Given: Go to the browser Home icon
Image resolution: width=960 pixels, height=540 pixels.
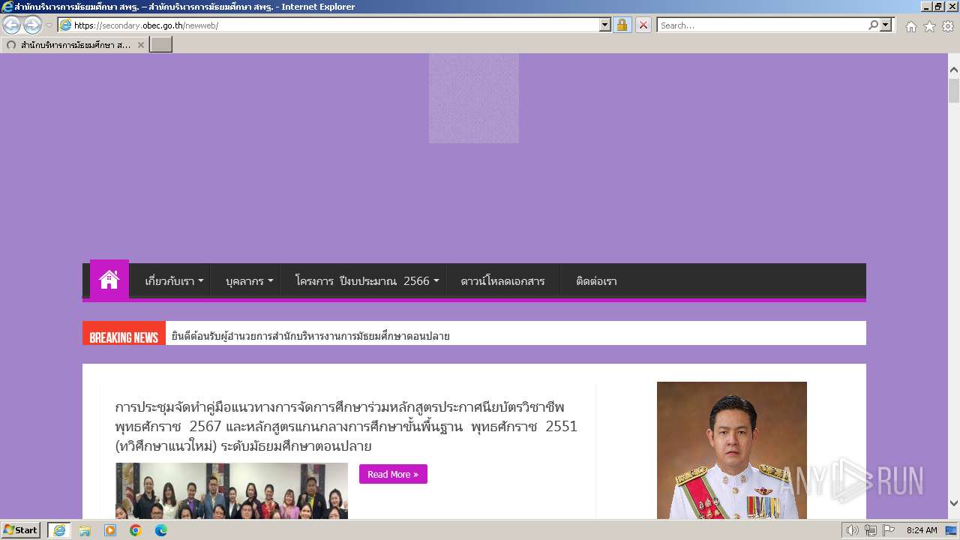Looking at the screenshot, I should pos(910,26).
